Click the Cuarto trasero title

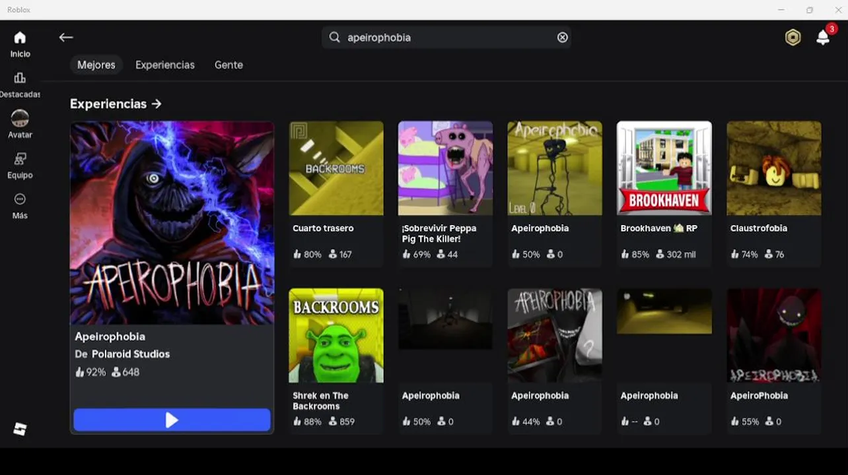coord(323,228)
